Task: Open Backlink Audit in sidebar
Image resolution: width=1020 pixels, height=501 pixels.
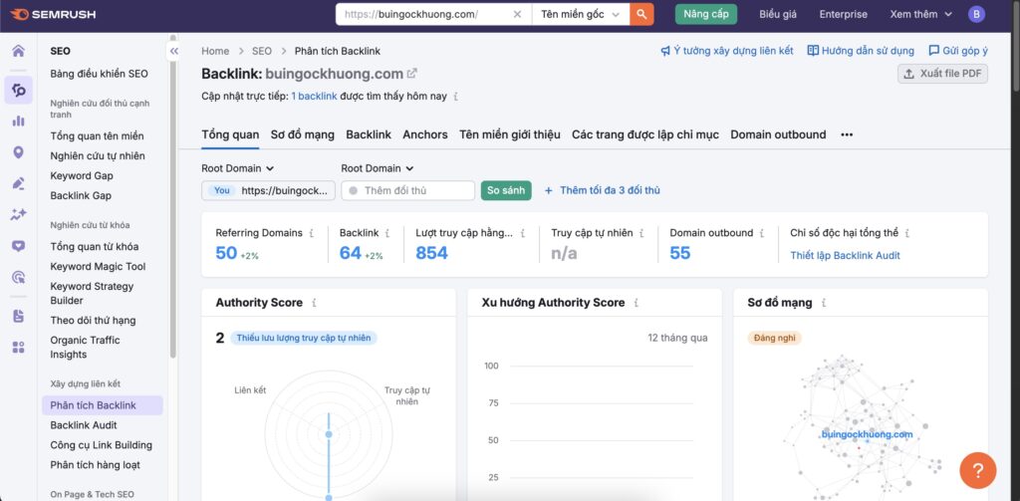Action: (x=84, y=425)
